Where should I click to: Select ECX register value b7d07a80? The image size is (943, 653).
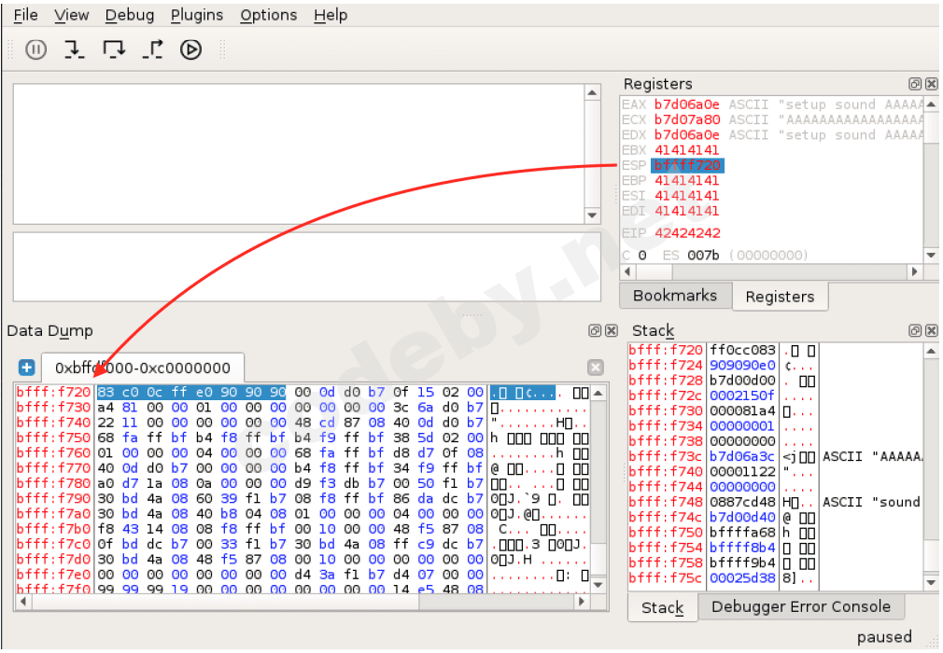click(x=687, y=119)
